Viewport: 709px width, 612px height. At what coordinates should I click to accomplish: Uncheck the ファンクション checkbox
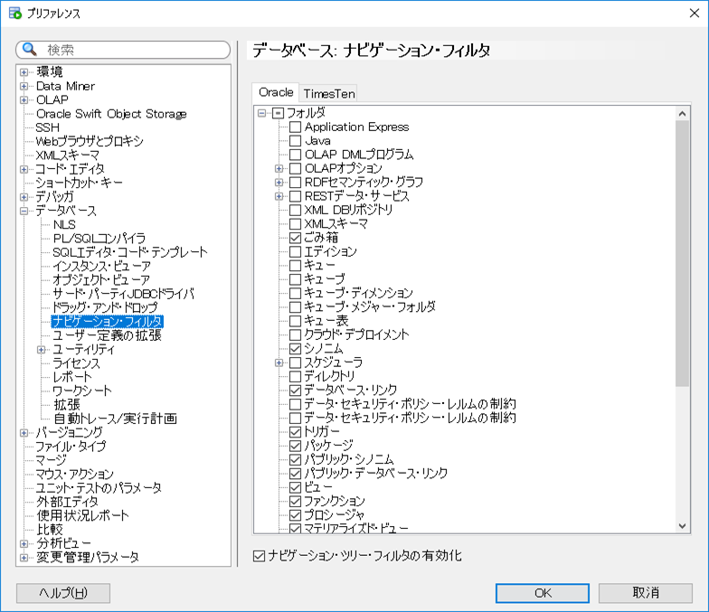coord(295,501)
